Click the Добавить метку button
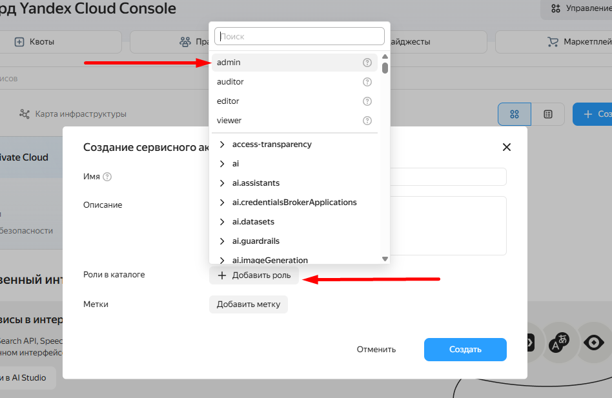The width and height of the screenshot is (612, 398). click(249, 304)
